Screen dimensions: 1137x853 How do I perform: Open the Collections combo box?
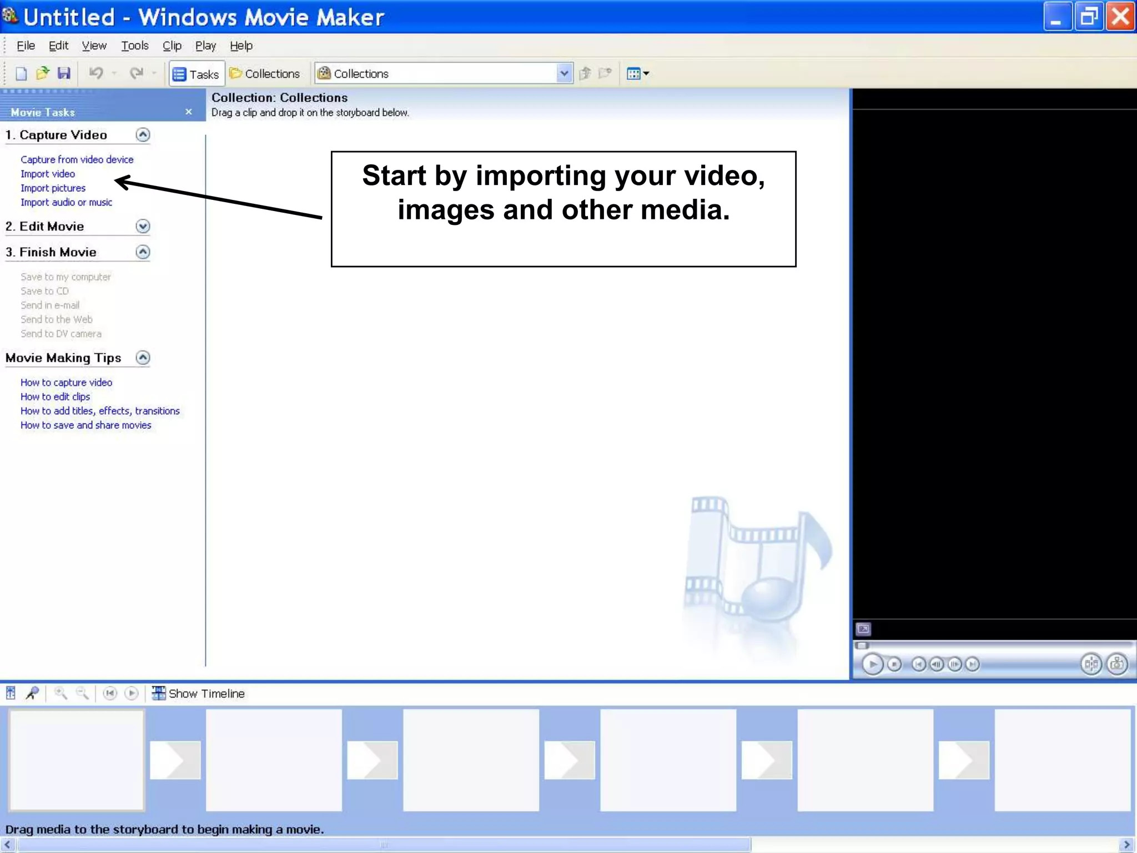click(444, 73)
